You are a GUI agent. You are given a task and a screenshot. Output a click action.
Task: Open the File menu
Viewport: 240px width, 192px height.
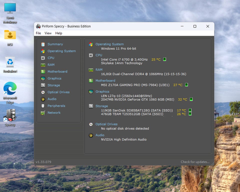[38, 33]
